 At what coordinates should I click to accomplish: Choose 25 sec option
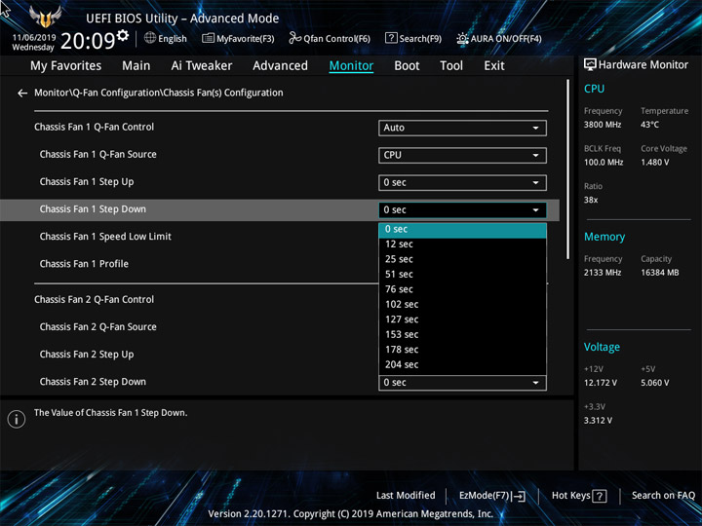[x=462, y=259]
